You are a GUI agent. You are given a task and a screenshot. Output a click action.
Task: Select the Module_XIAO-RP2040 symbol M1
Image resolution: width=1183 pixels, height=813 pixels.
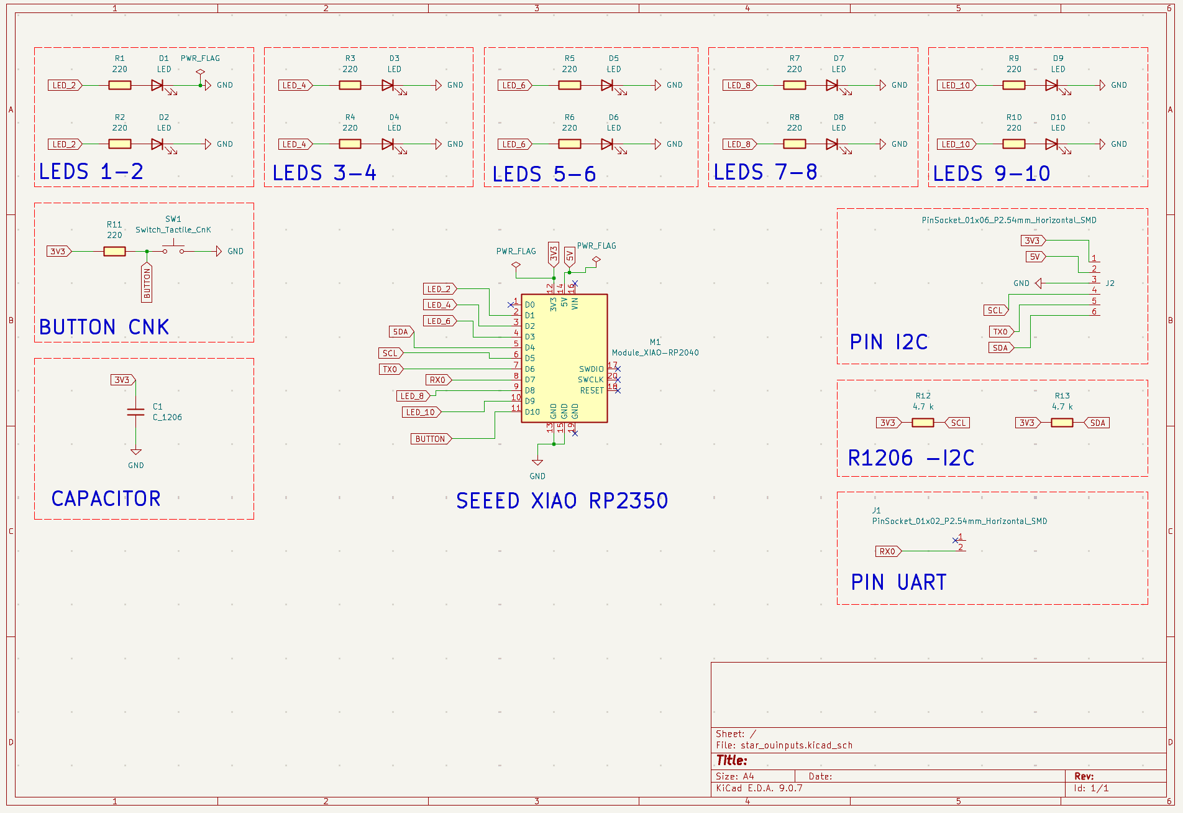tap(564, 357)
